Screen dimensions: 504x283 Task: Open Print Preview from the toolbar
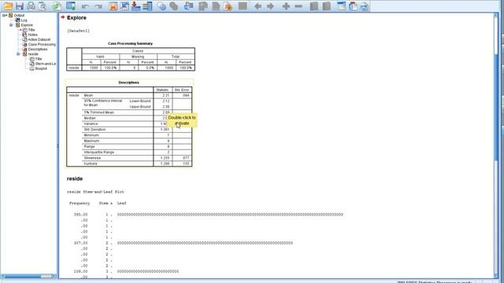pyautogui.click(x=43, y=6)
